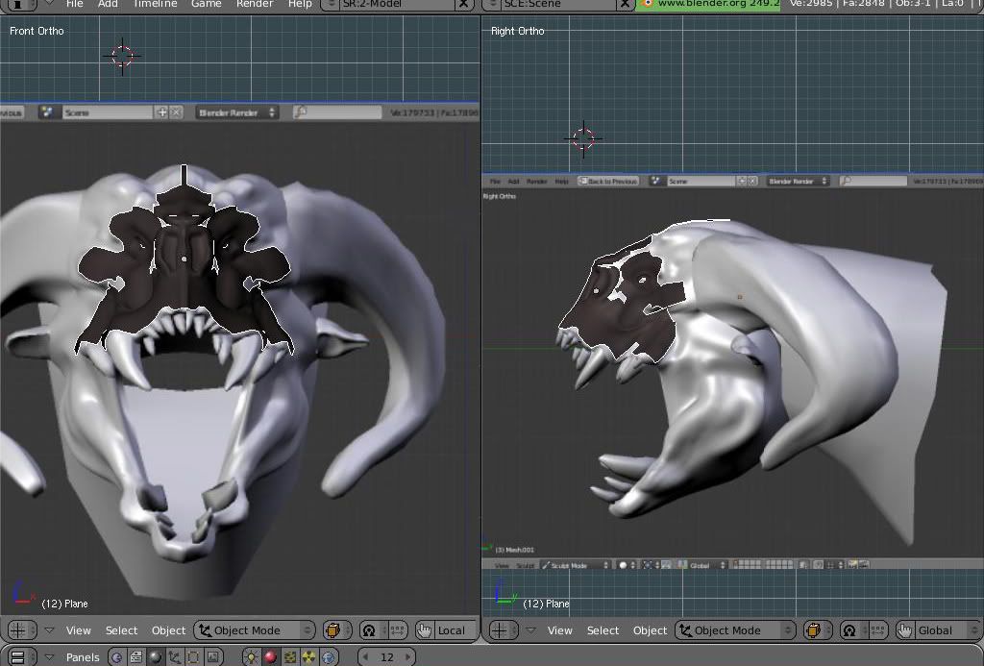Screen dimensions: 984x666
Task: Open the Scene context buttons icon
Action: (x=213, y=657)
